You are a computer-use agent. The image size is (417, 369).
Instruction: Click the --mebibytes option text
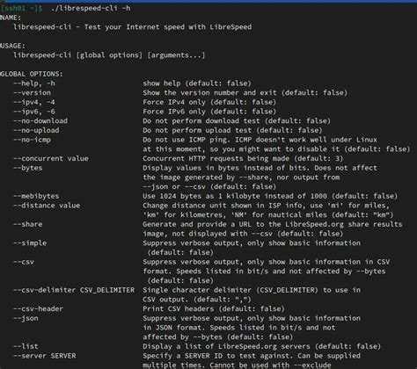click(x=36, y=196)
